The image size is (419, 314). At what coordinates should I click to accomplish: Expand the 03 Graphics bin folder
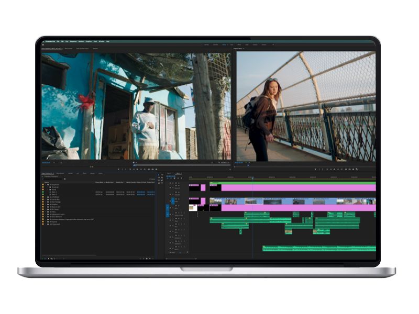[x=47, y=205]
